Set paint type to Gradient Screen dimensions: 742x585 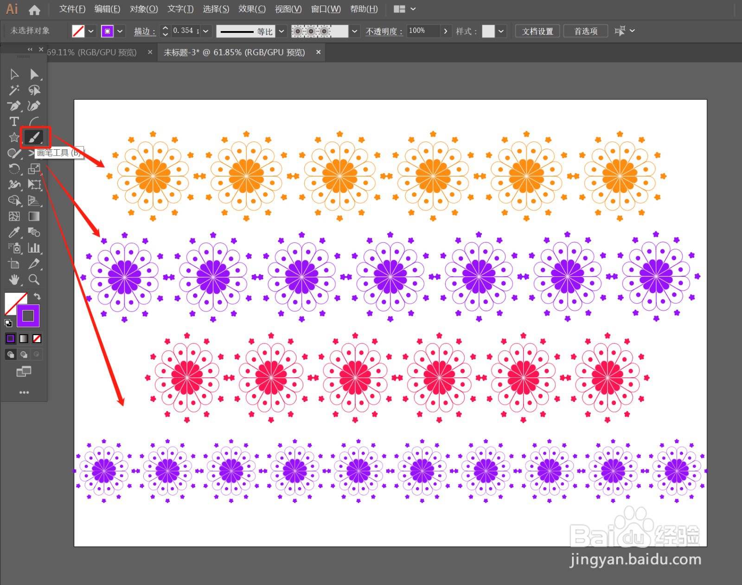coord(24,338)
